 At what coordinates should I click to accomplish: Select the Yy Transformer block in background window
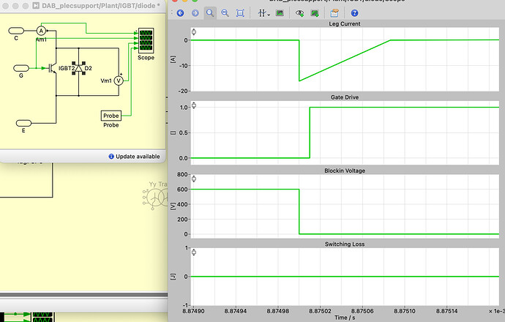[x=155, y=197]
